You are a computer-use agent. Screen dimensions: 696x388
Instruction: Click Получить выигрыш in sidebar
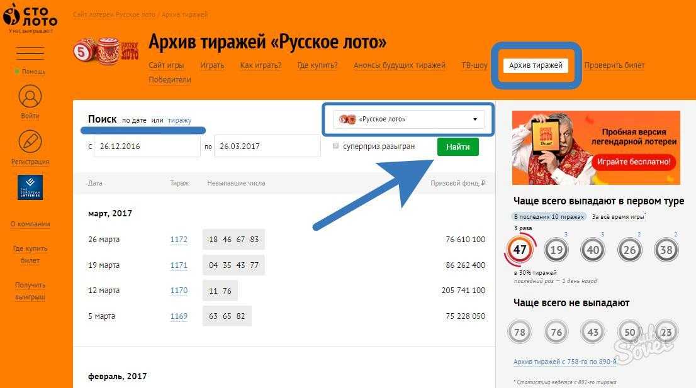click(x=30, y=291)
